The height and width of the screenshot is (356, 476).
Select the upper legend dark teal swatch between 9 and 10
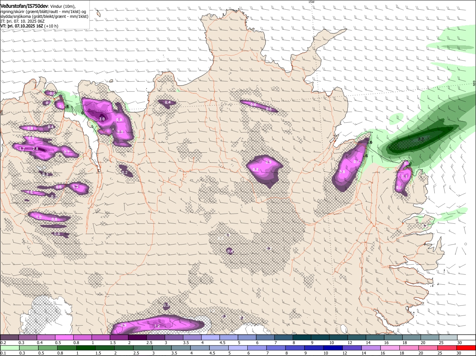(x=320, y=337)
